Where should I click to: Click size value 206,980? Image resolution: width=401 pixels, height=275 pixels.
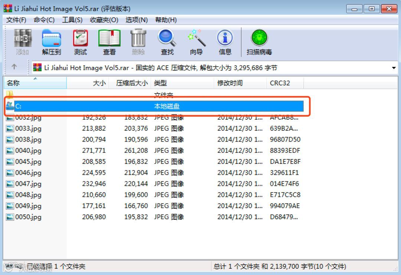[94, 217]
